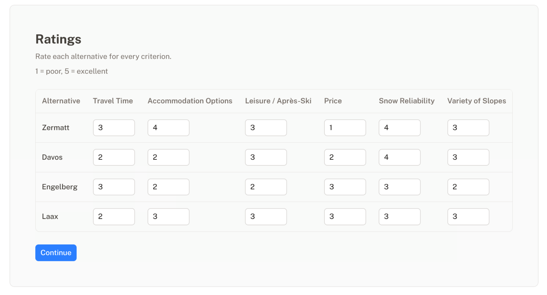The height and width of the screenshot is (295, 547).
Task: Click Laax Variety of Slopes field
Action: point(468,217)
